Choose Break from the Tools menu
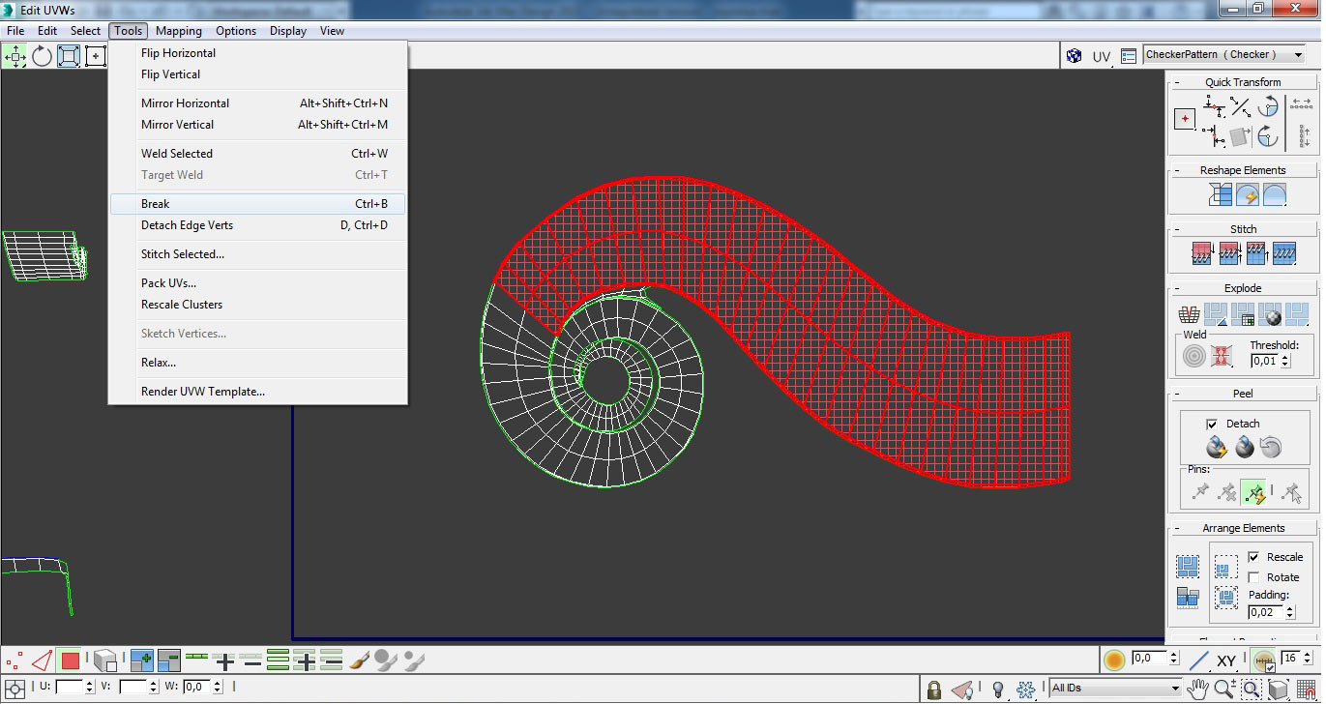Image resolution: width=1326 pixels, height=704 pixels. [x=156, y=204]
